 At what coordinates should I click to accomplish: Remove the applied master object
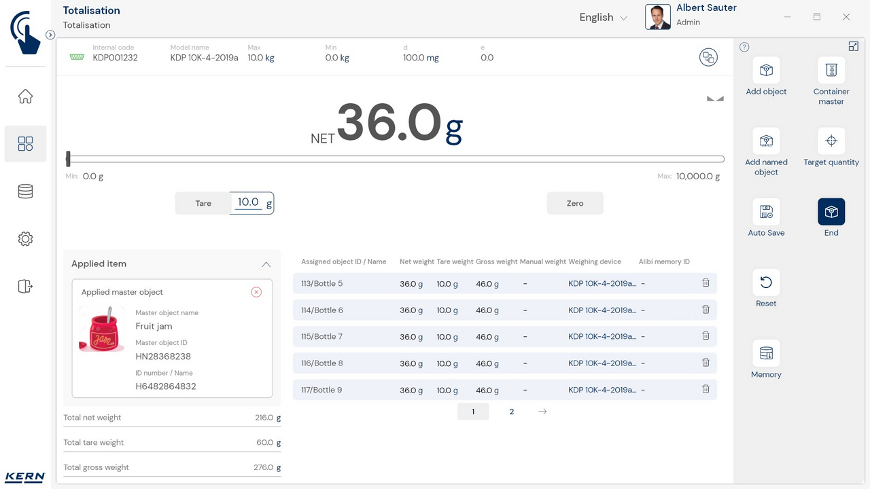256,292
